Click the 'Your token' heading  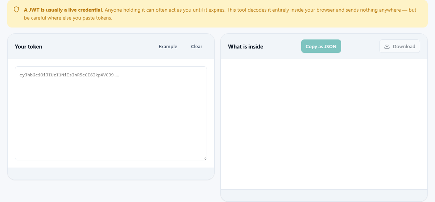point(28,46)
